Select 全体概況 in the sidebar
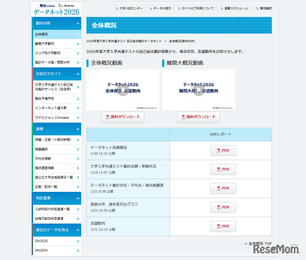 pos(57,34)
